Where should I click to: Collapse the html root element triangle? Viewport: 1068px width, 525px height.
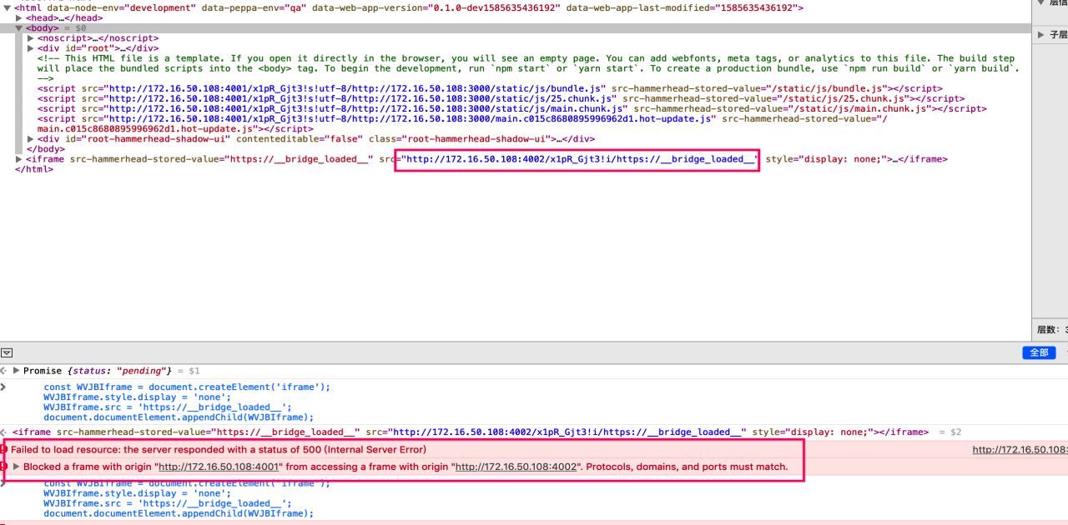click(8, 7)
